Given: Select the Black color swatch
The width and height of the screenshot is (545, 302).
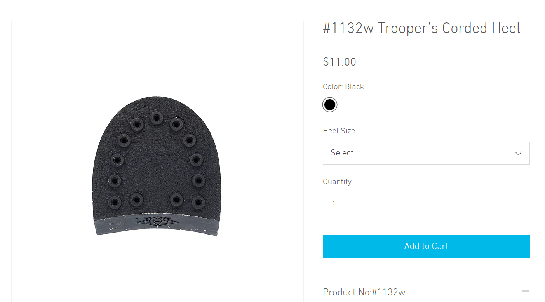Looking at the screenshot, I should point(330,105).
